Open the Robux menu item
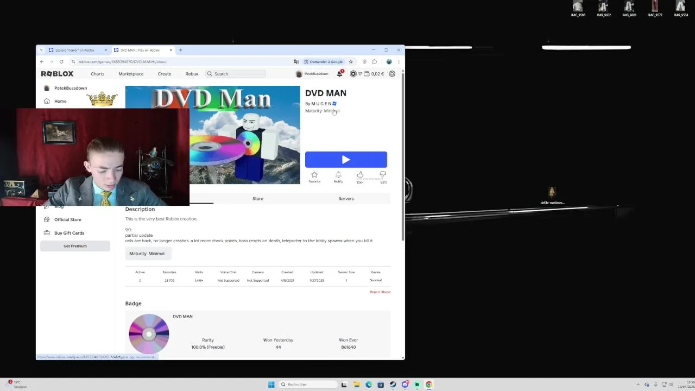This screenshot has height=391, width=695. tap(192, 74)
